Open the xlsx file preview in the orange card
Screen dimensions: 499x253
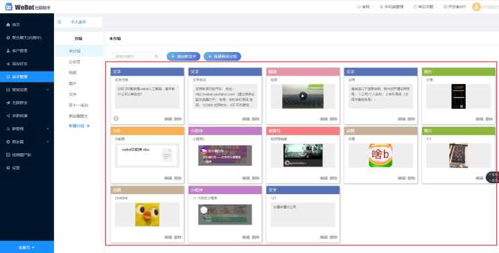point(148,155)
